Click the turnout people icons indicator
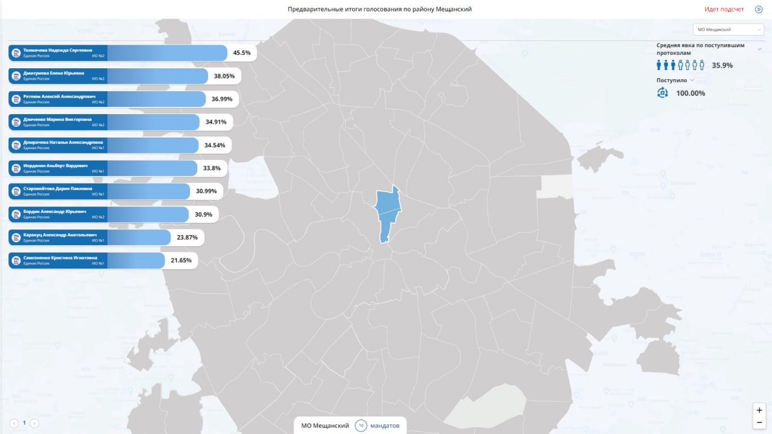The image size is (772, 434). 680,65
